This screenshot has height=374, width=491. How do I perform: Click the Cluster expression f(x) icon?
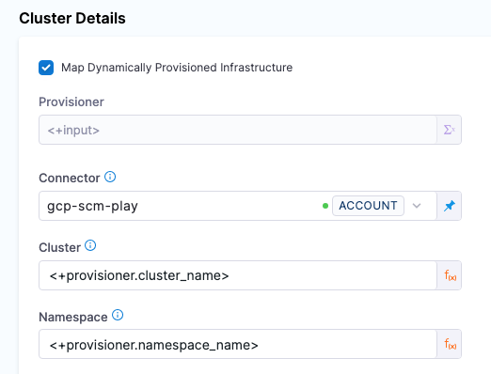(450, 275)
